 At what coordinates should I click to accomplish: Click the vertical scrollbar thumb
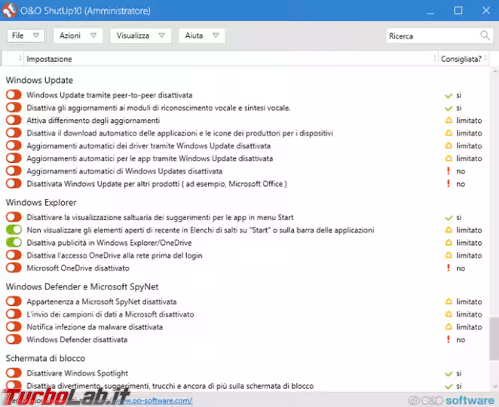pos(494,338)
